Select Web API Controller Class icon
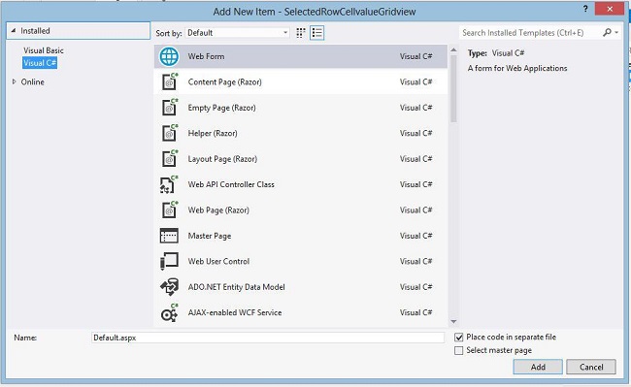Screen dimensions: 631x387 (168, 185)
